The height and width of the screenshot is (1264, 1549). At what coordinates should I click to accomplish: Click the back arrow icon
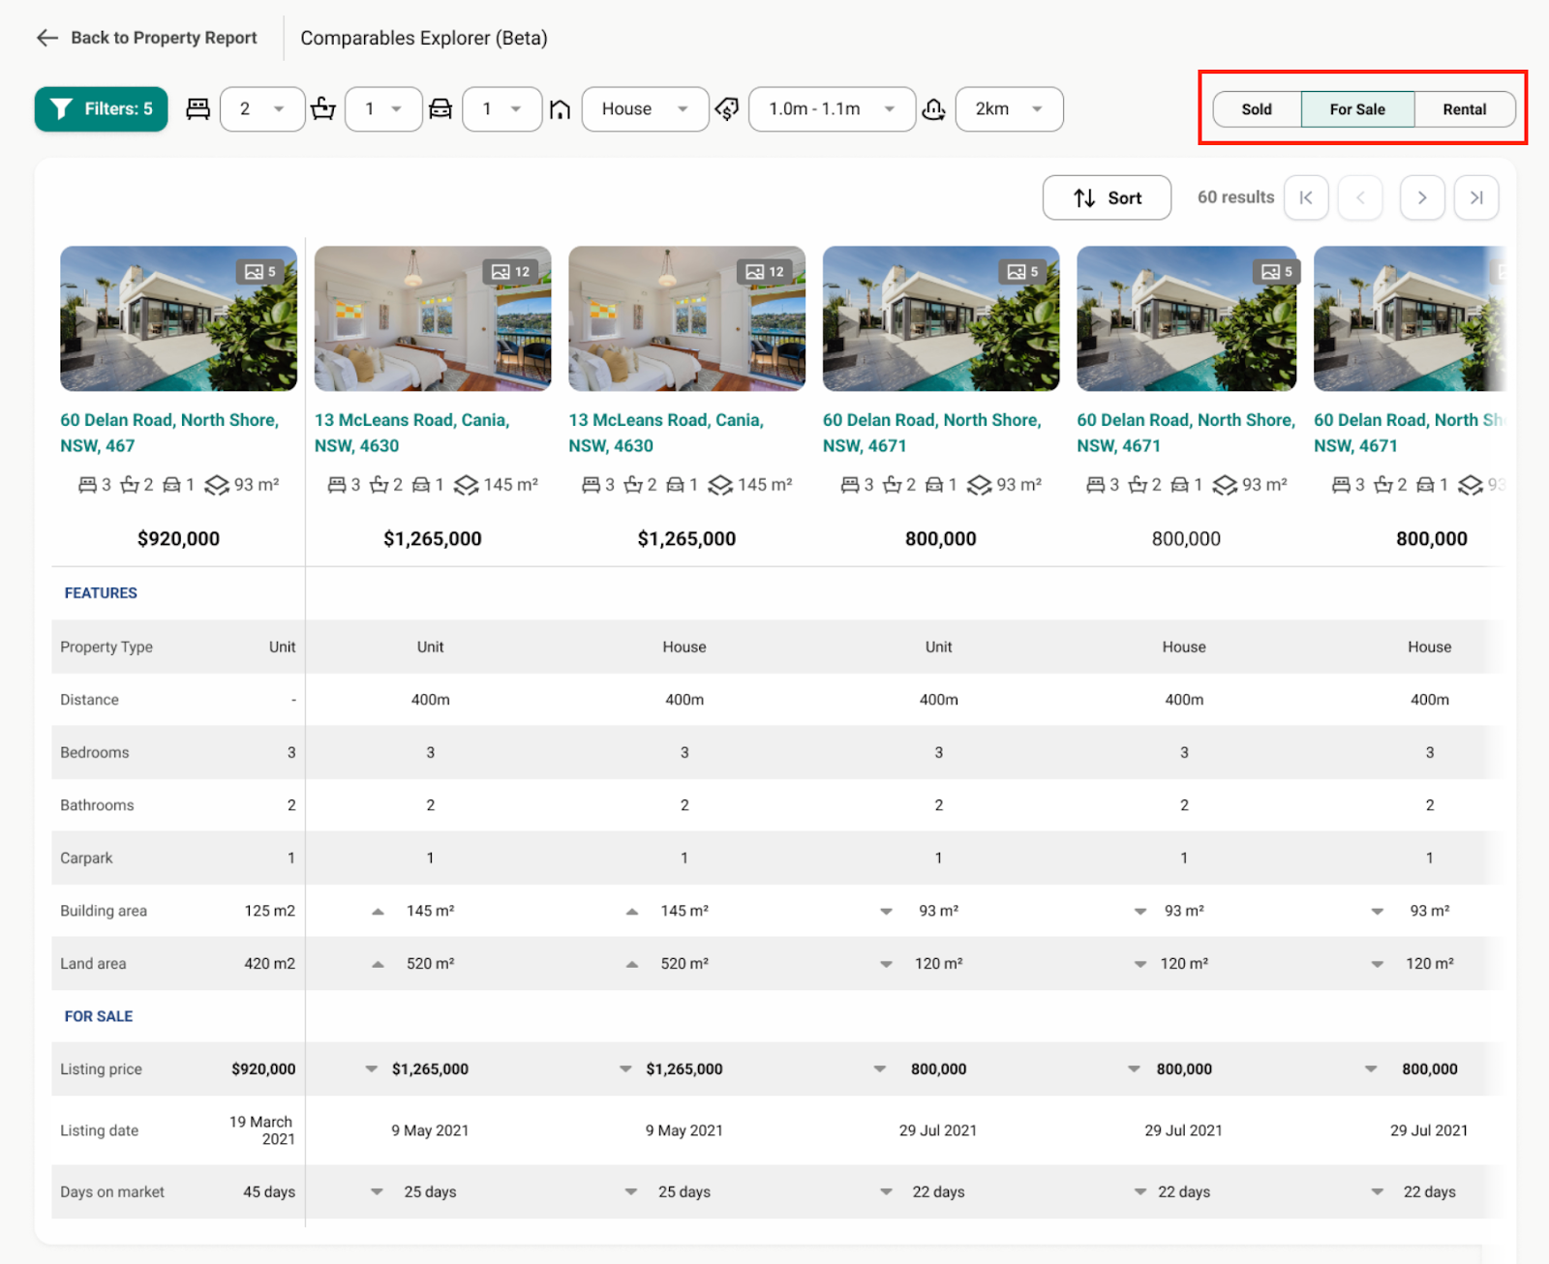pyautogui.click(x=46, y=38)
